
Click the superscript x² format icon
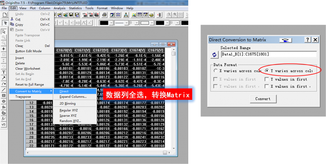pyautogui.click(x=60, y=23)
